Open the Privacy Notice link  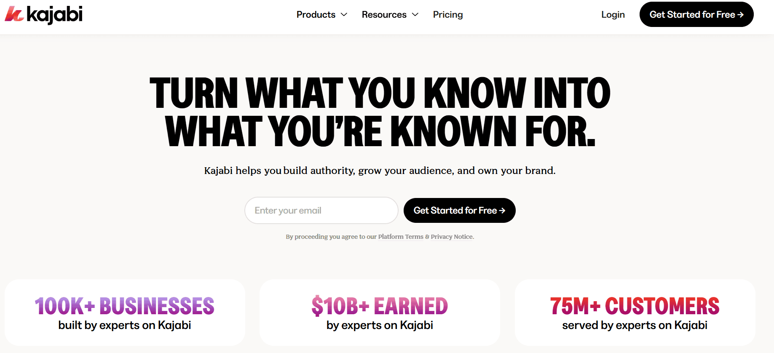tap(451, 237)
